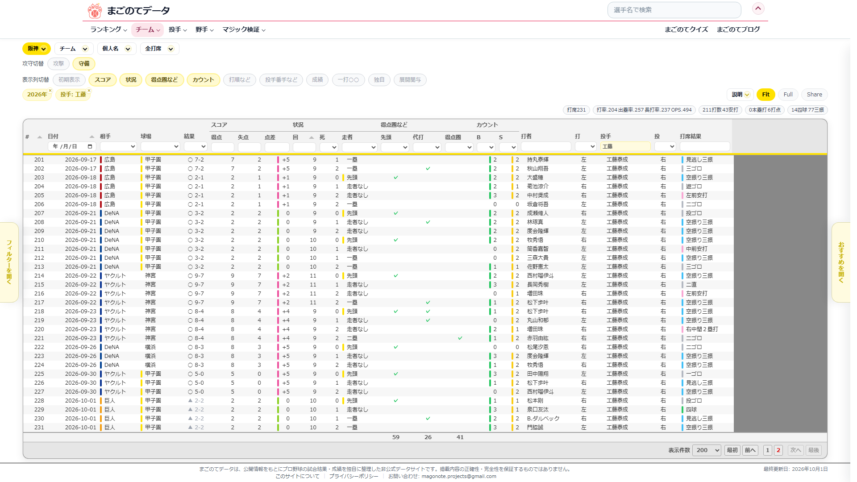Change the 表示件数 200 dropdown
Screen dimensions: 857x482
[707, 450]
